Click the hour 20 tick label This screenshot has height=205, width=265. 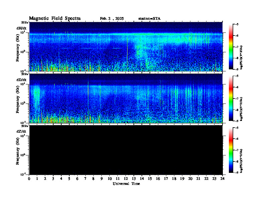click(190, 179)
